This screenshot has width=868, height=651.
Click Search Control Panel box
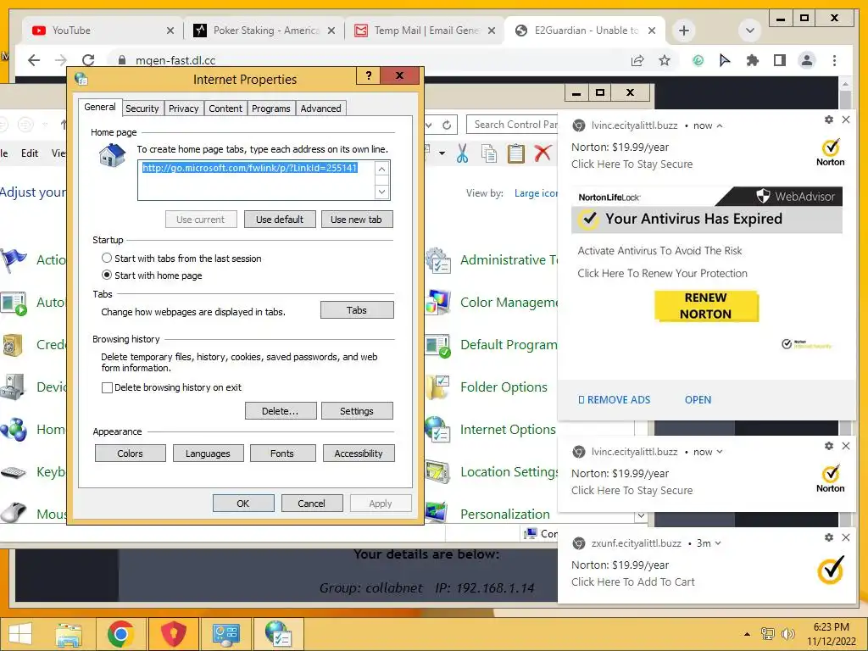[x=513, y=125]
